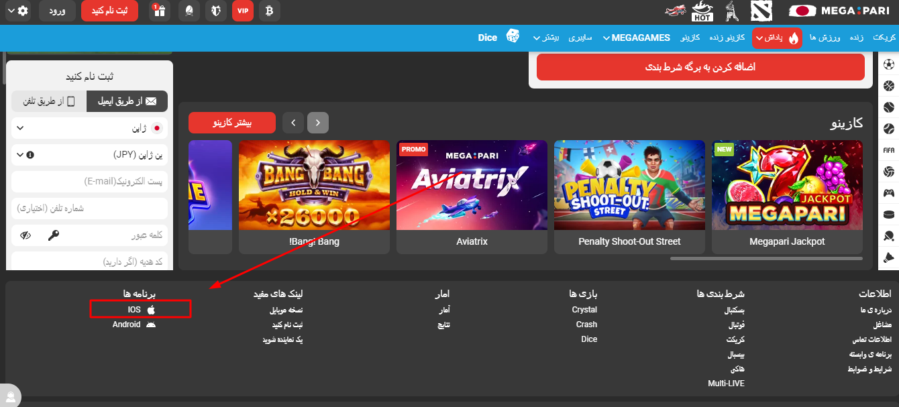Open the HOT chili pepper icon
This screenshot has height=407, width=899.
coord(702,11)
